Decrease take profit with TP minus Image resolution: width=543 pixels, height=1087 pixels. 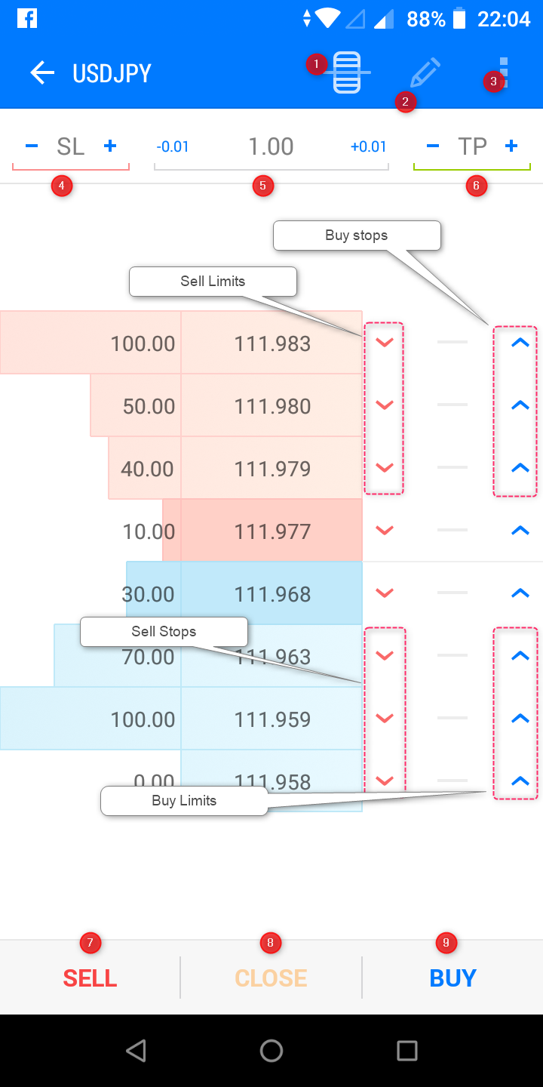coord(433,146)
